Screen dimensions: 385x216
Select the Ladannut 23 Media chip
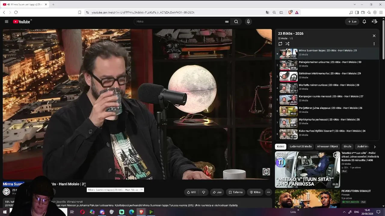tap(300, 146)
